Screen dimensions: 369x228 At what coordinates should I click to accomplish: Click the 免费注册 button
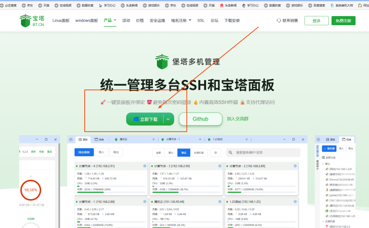pyautogui.click(x=343, y=21)
